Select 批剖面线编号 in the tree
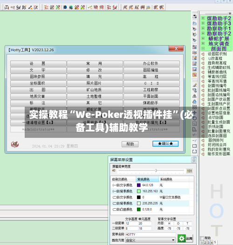The width and height of the screenshot is (233, 245). point(219,90)
